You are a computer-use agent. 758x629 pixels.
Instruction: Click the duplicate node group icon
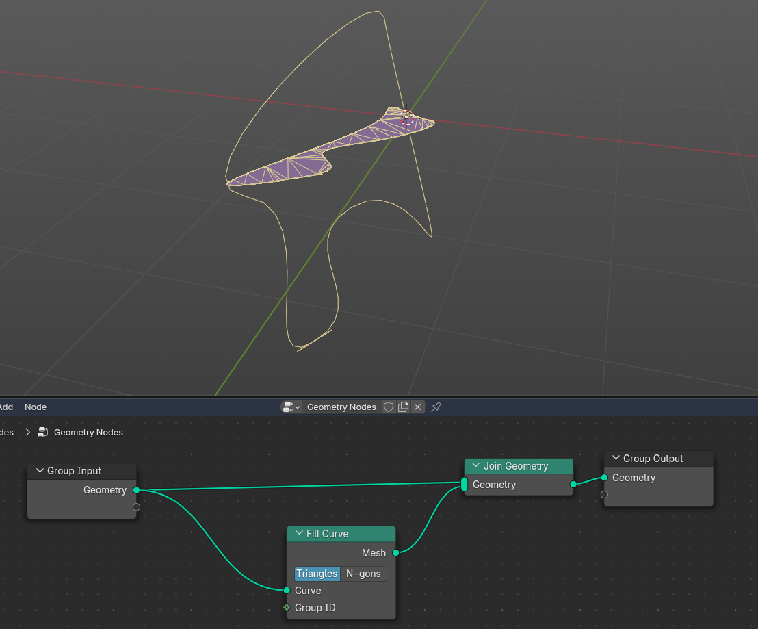(x=403, y=407)
